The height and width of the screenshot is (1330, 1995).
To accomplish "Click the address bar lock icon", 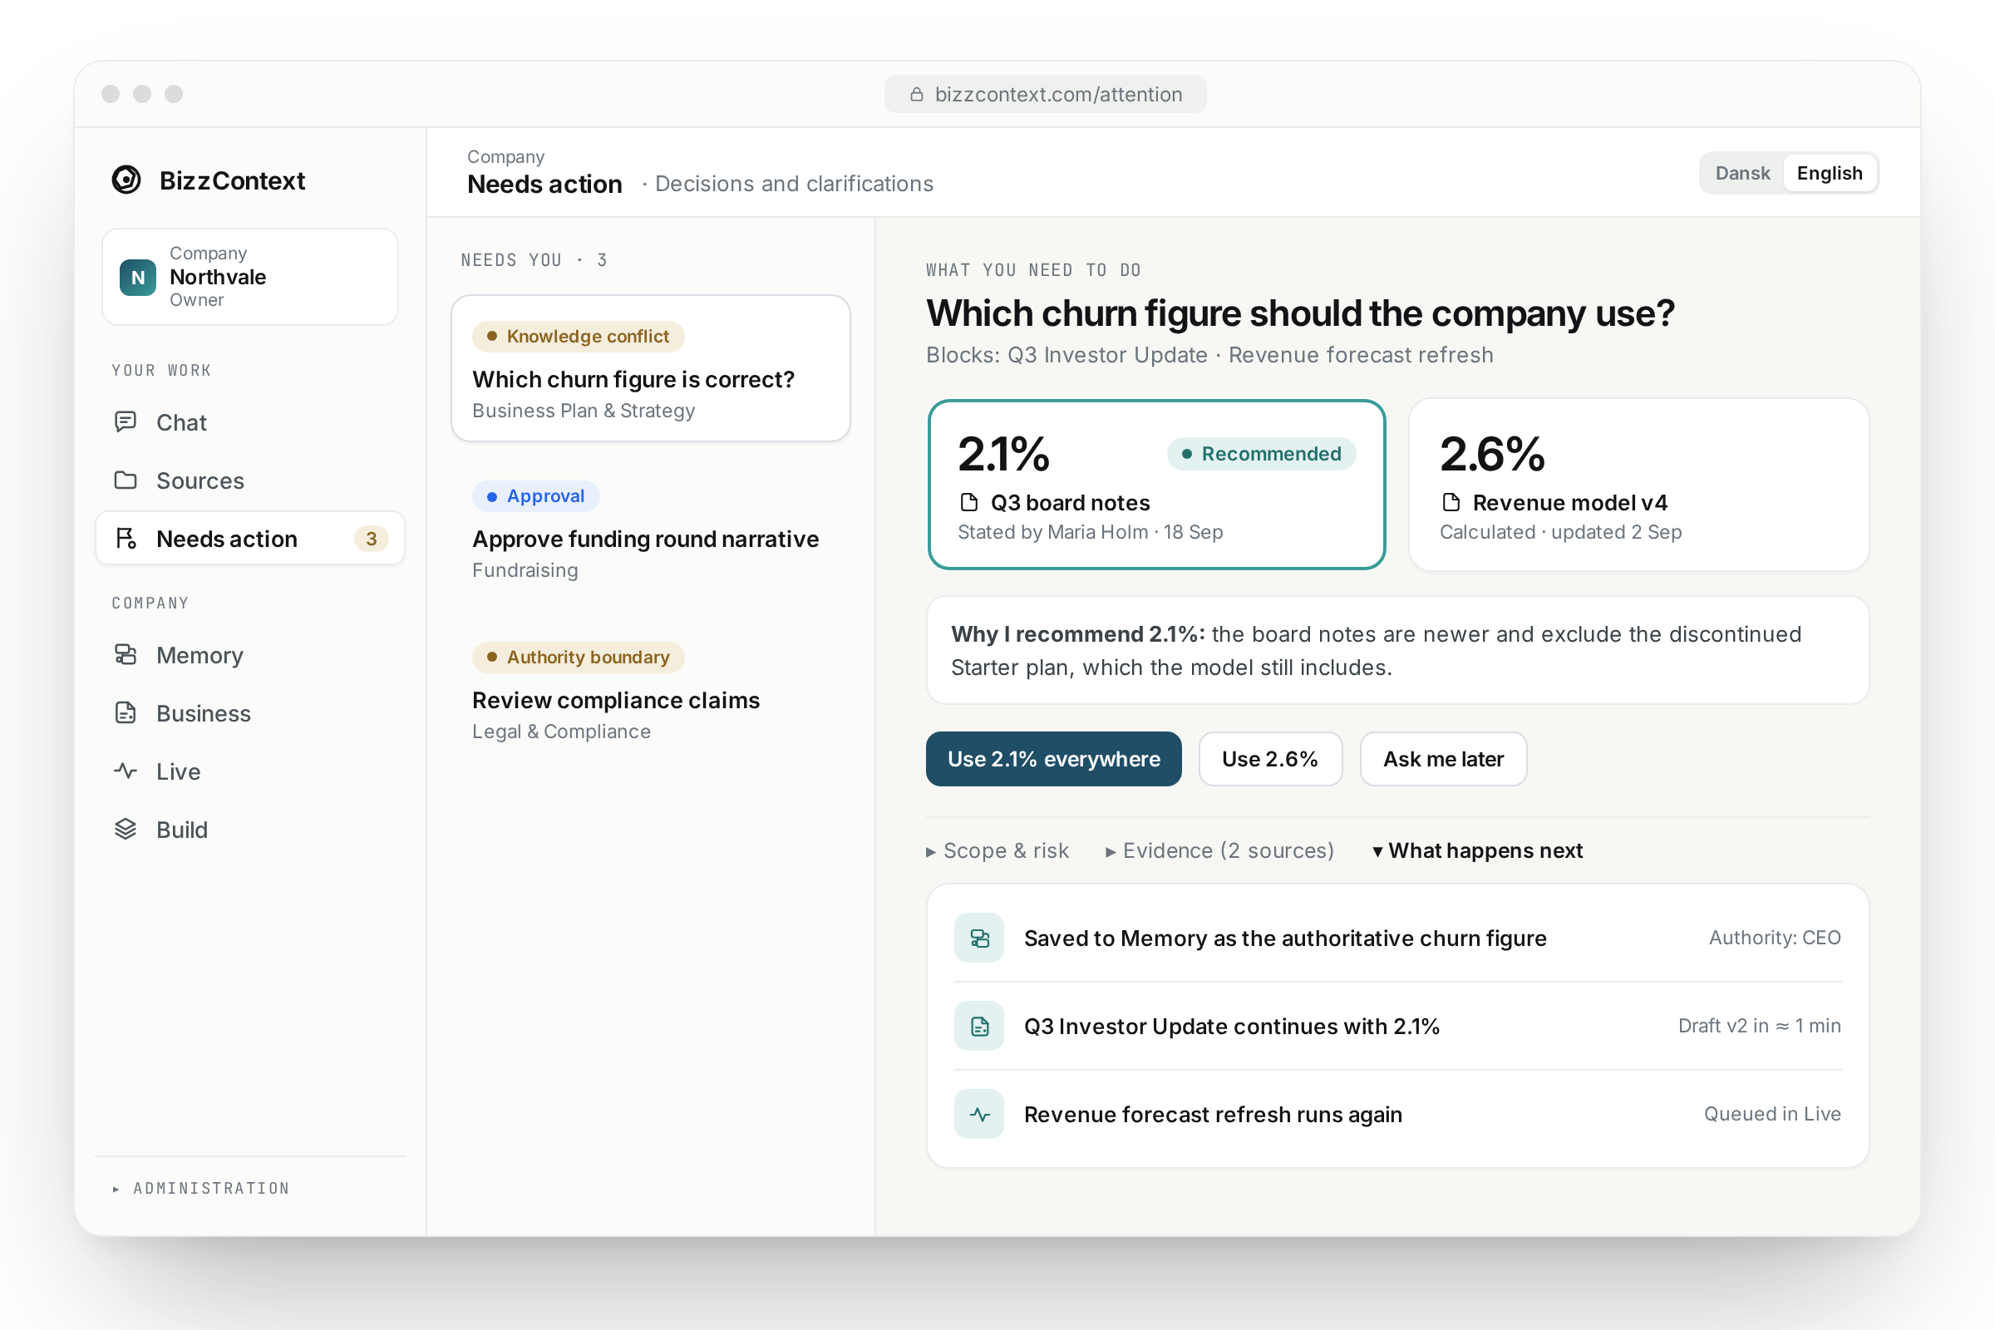I will pos(916,94).
